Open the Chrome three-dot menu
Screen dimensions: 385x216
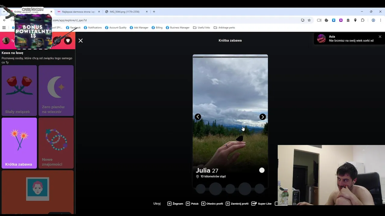380,20
